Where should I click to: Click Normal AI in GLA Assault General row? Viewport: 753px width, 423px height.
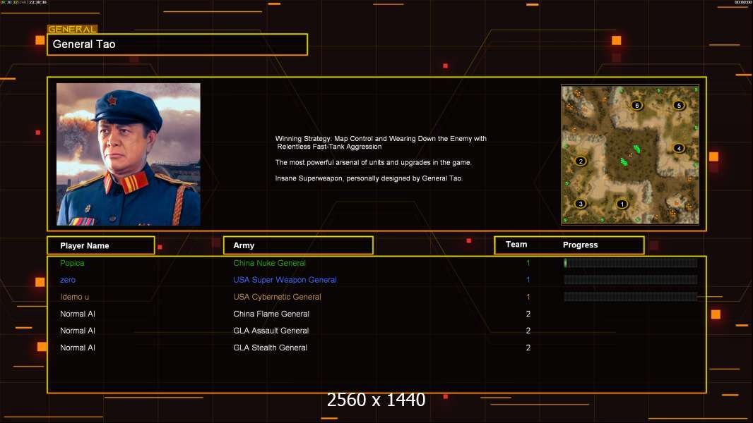click(77, 331)
